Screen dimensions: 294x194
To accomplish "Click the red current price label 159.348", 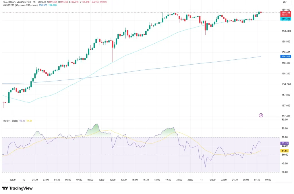I will [286, 14].
